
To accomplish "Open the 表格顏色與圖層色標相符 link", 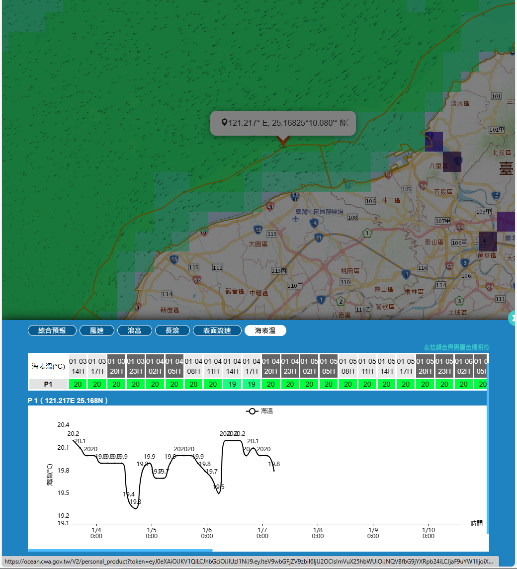I will pyautogui.click(x=456, y=347).
